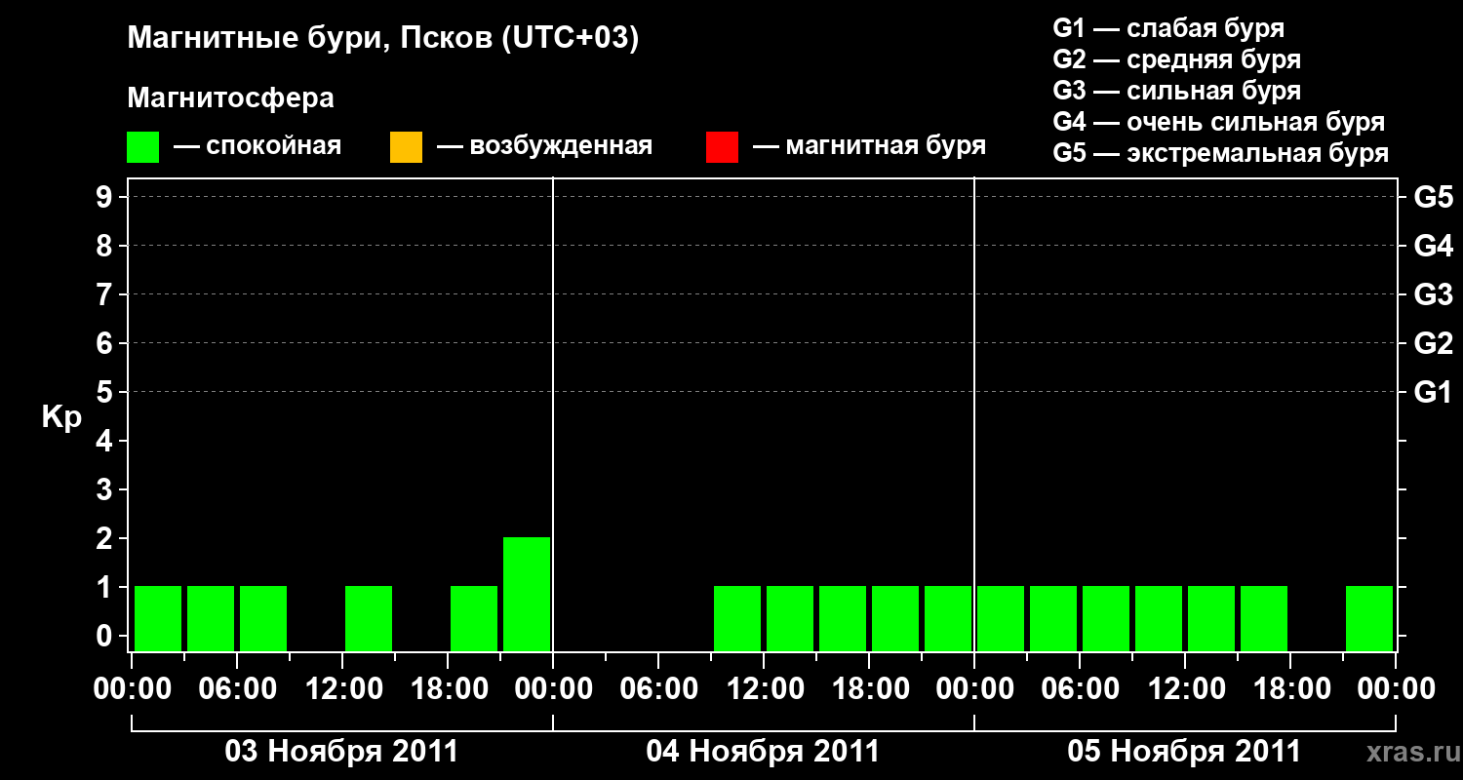Click the 06:00–09:00 bar on 03 Ноября
The height and width of the screenshot is (780, 1463).
[x=263, y=618]
